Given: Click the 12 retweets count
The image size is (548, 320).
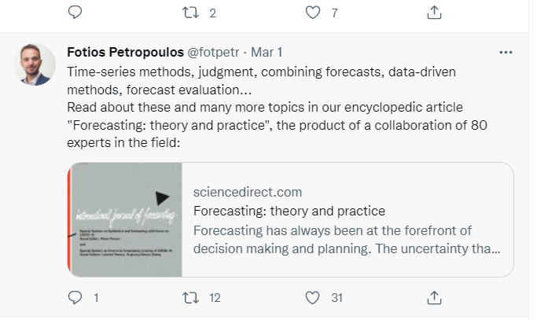Looking at the screenshot, I should (212, 298).
